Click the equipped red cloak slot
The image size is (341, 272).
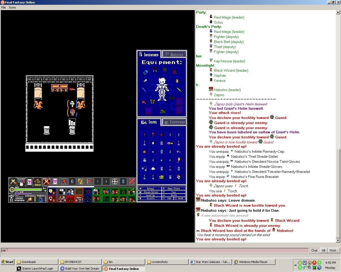(x=175, y=72)
